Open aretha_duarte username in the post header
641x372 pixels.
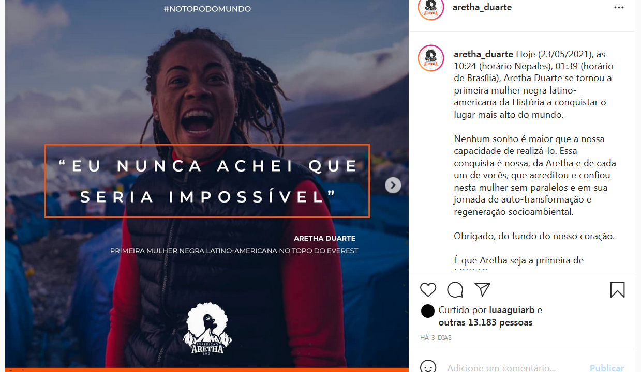[482, 7]
